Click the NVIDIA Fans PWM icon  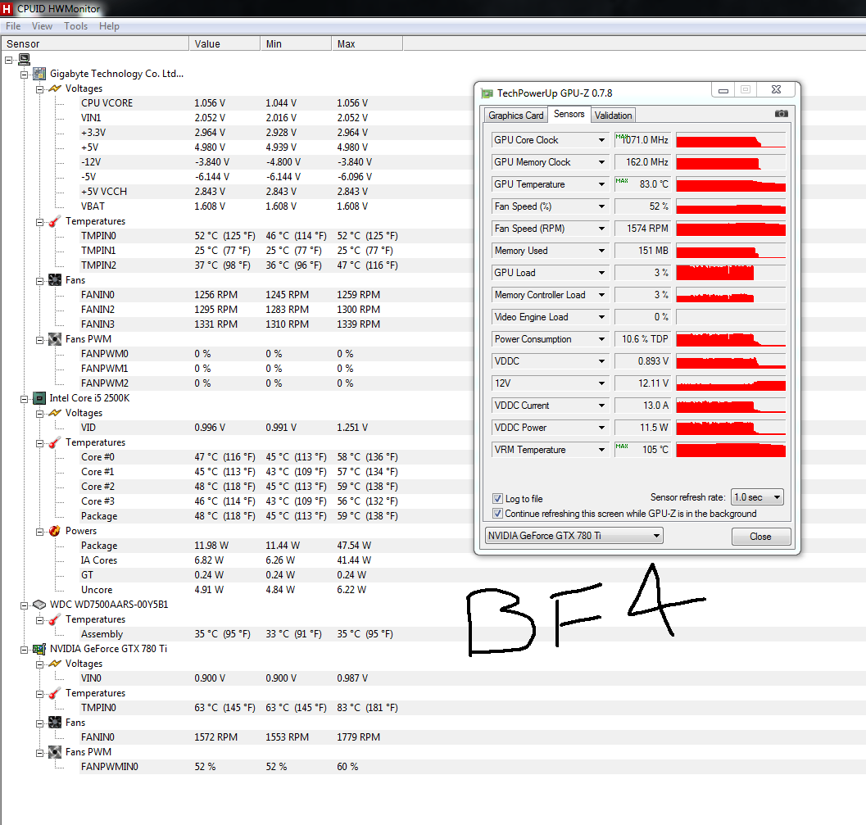(x=55, y=752)
